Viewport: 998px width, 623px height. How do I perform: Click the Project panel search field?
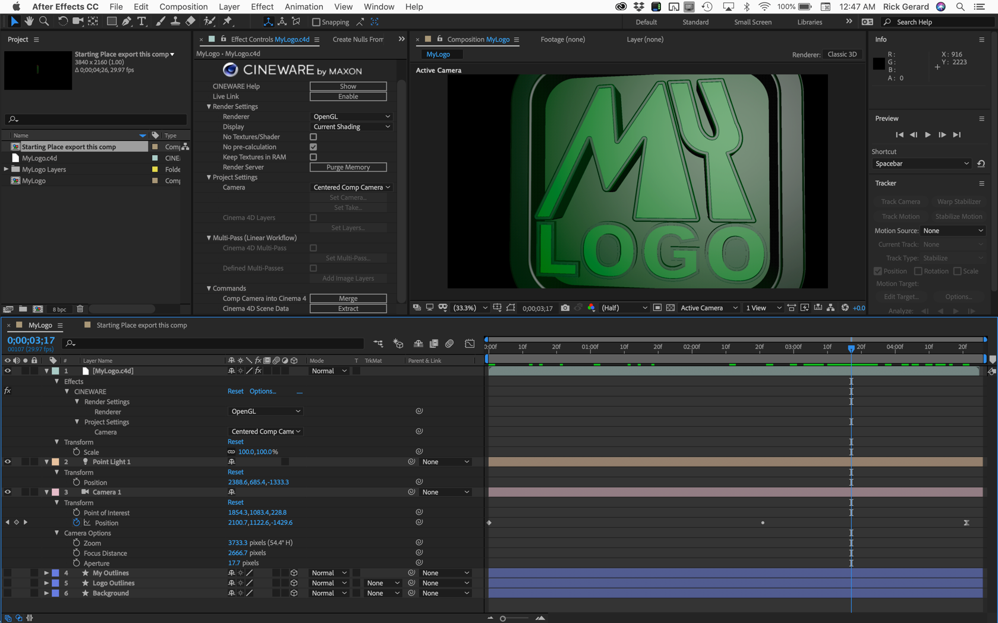coord(96,119)
